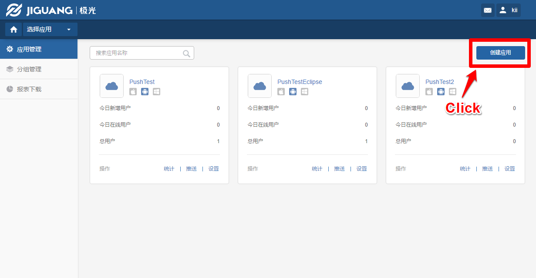
Task: Open the PushTestEclipse app title link
Action: click(300, 82)
